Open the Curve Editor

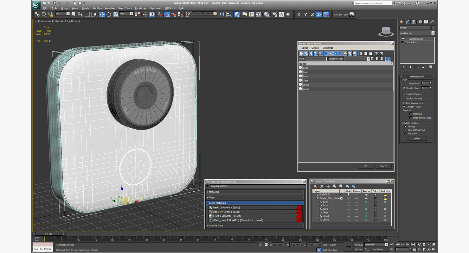click(x=252, y=14)
